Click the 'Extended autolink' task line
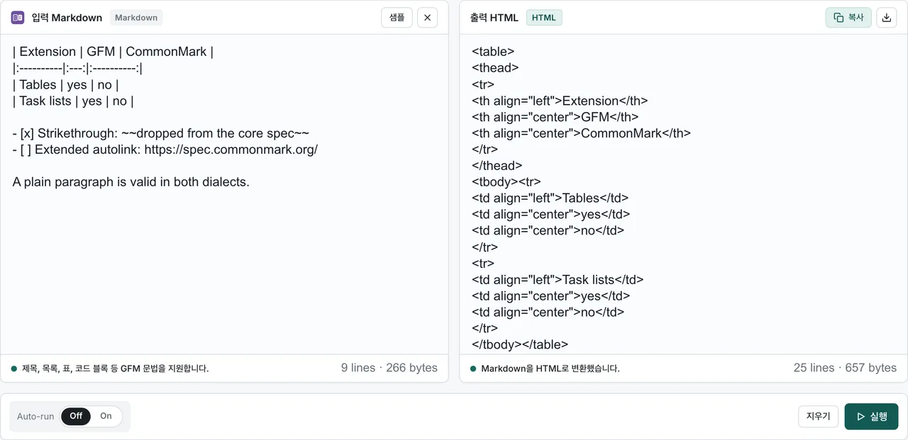The height and width of the screenshot is (440, 908). (165, 150)
